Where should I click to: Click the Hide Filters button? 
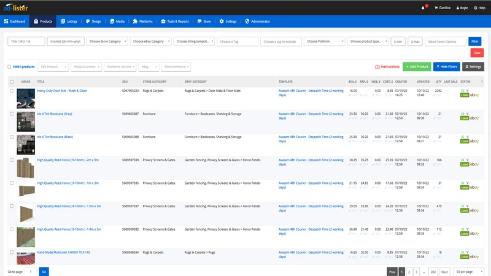[x=447, y=67]
